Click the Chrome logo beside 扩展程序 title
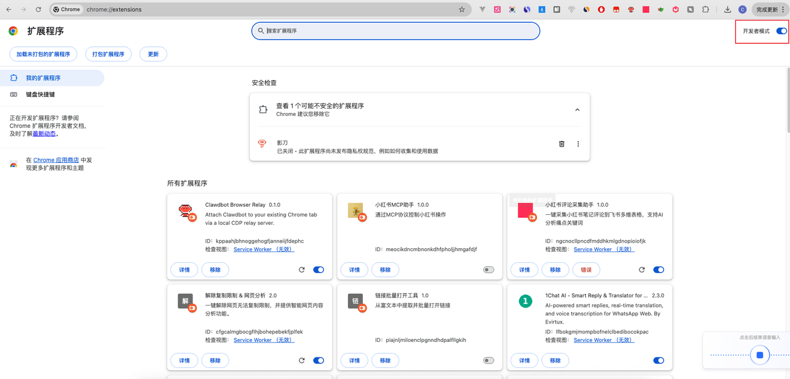The width and height of the screenshot is (790, 379). [x=13, y=31]
